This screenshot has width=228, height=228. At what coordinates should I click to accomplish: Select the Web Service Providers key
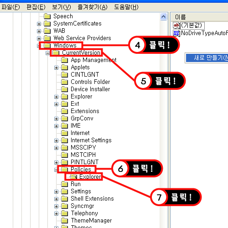[82, 38]
